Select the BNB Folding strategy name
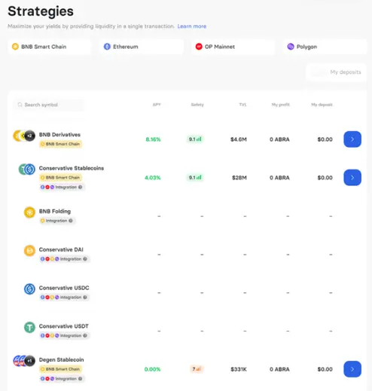Image resolution: width=372 pixels, height=391 pixels. pyautogui.click(x=55, y=212)
